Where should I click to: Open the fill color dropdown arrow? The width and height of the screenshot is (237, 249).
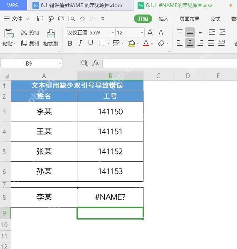(x=138, y=43)
